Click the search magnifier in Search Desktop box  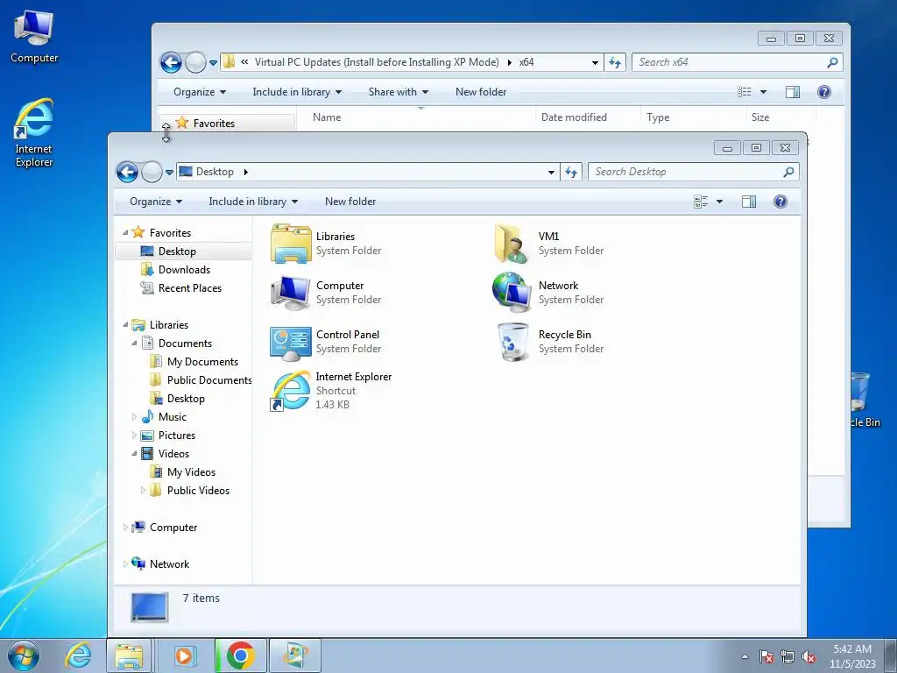[x=788, y=172]
